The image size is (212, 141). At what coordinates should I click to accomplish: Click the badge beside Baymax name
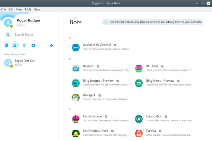point(98,66)
